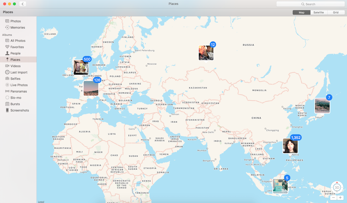347x203 pixels.
Task: Click the Places pin icon
Action: [x=7, y=60]
